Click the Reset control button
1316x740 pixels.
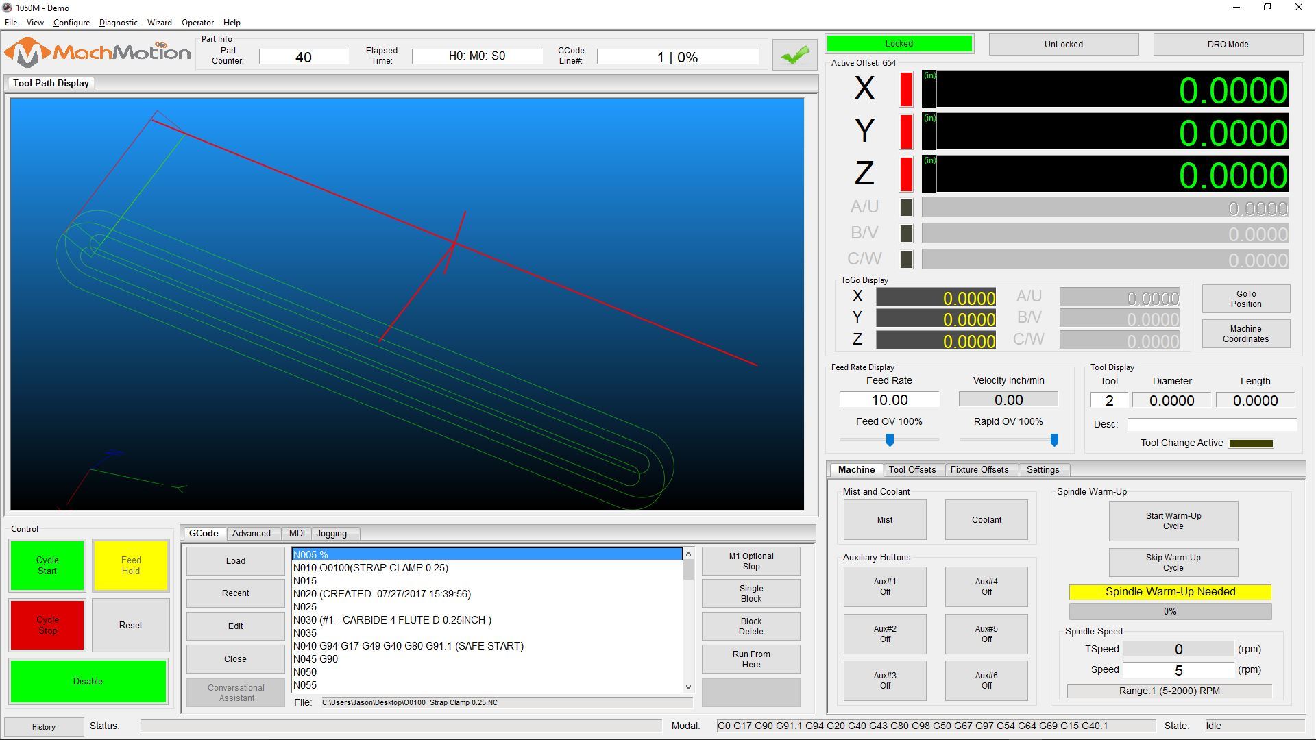click(x=131, y=624)
